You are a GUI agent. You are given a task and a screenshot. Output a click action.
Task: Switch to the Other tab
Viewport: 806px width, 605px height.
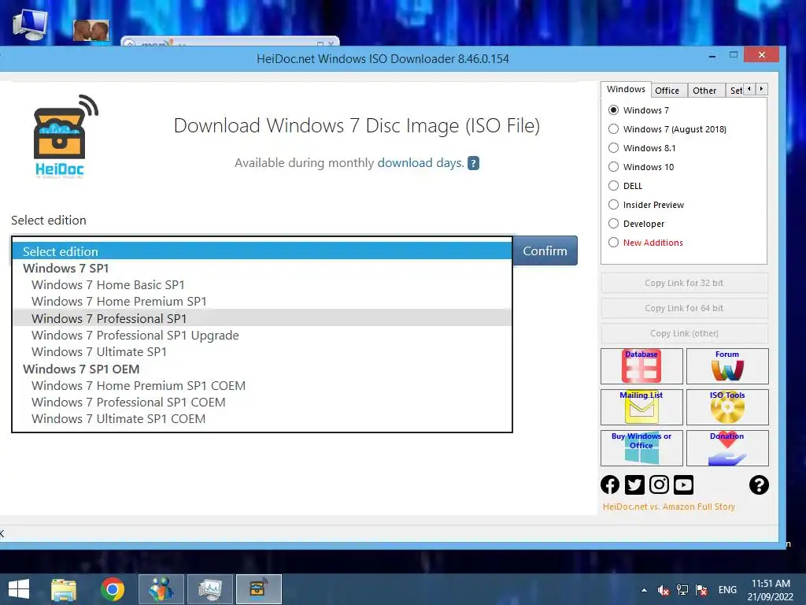[704, 91]
